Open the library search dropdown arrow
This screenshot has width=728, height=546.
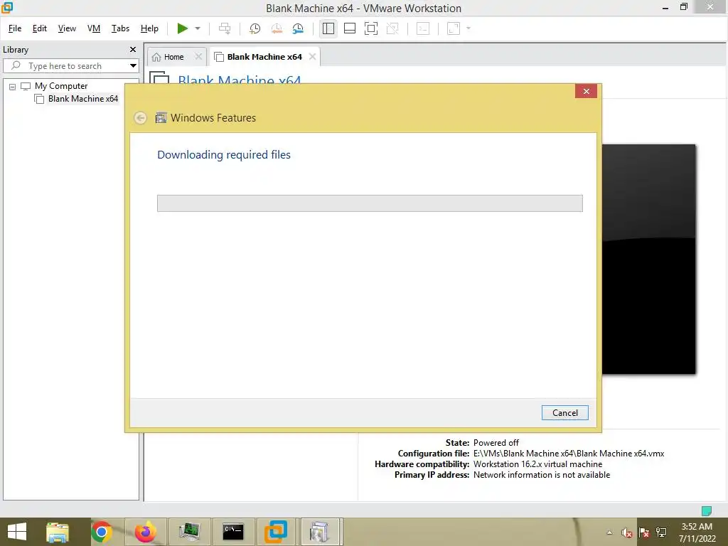click(133, 66)
